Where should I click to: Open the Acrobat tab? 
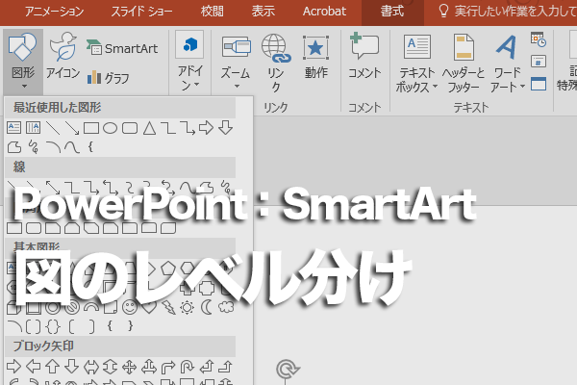tap(324, 12)
